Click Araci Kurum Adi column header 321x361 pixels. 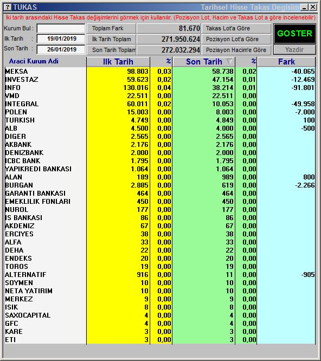coord(34,61)
